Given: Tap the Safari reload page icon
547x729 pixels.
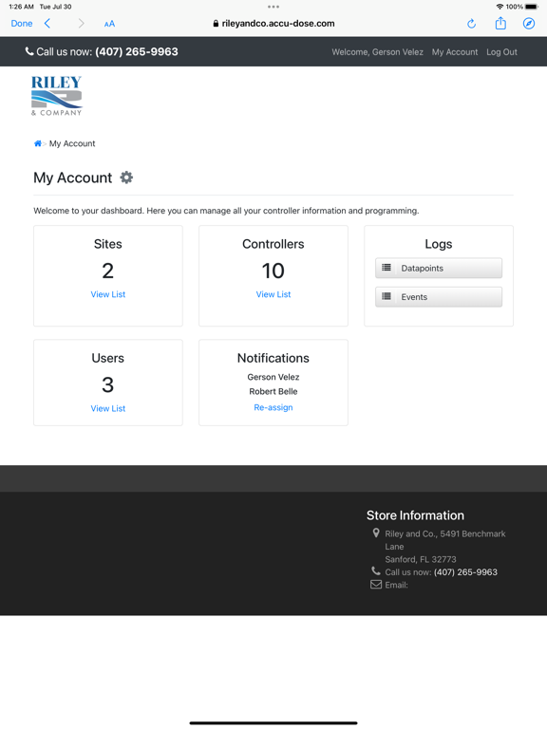Looking at the screenshot, I should (x=471, y=24).
